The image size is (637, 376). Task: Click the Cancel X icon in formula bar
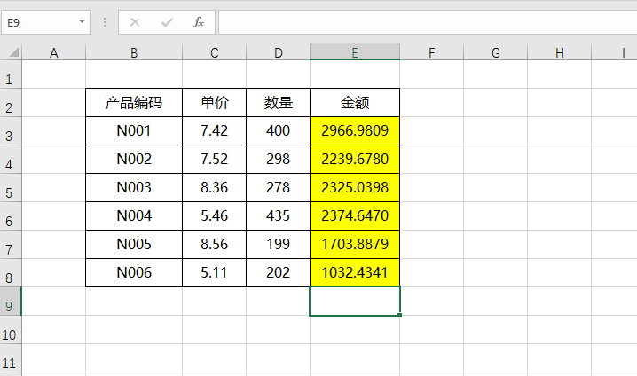click(136, 21)
